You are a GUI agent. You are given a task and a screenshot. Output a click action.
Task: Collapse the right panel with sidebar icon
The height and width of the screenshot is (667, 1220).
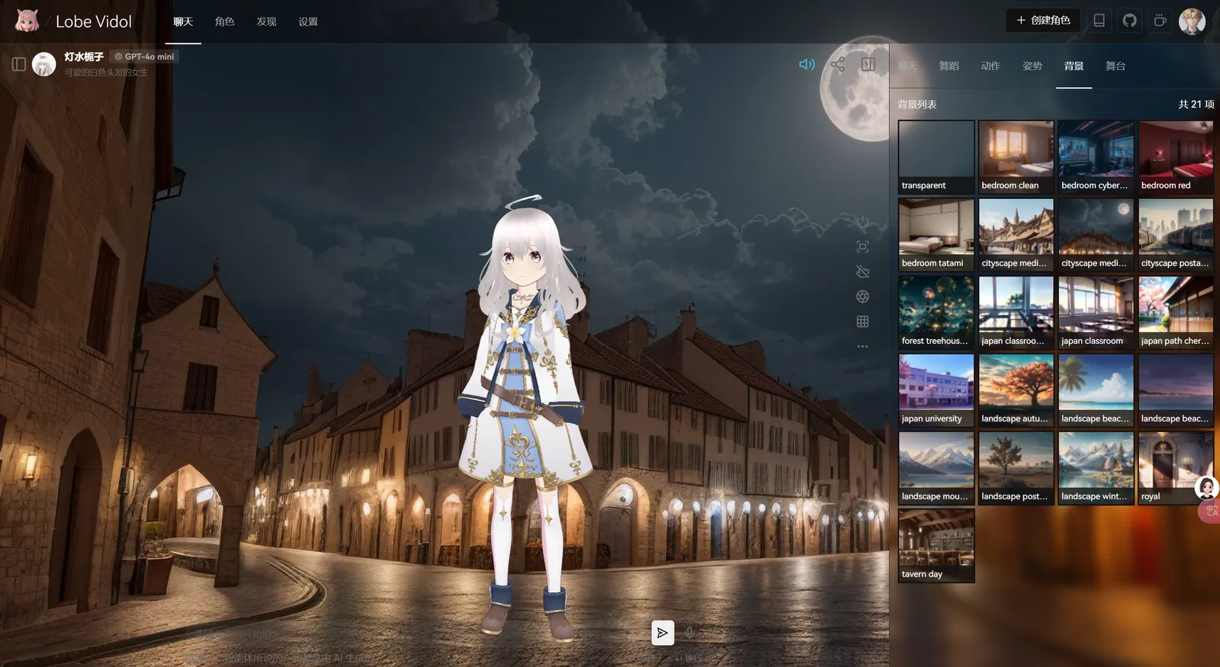[868, 64]
